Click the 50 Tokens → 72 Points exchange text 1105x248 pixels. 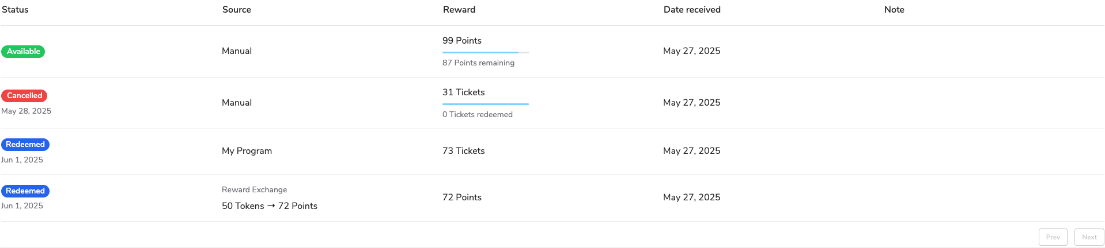pos(269,206)
